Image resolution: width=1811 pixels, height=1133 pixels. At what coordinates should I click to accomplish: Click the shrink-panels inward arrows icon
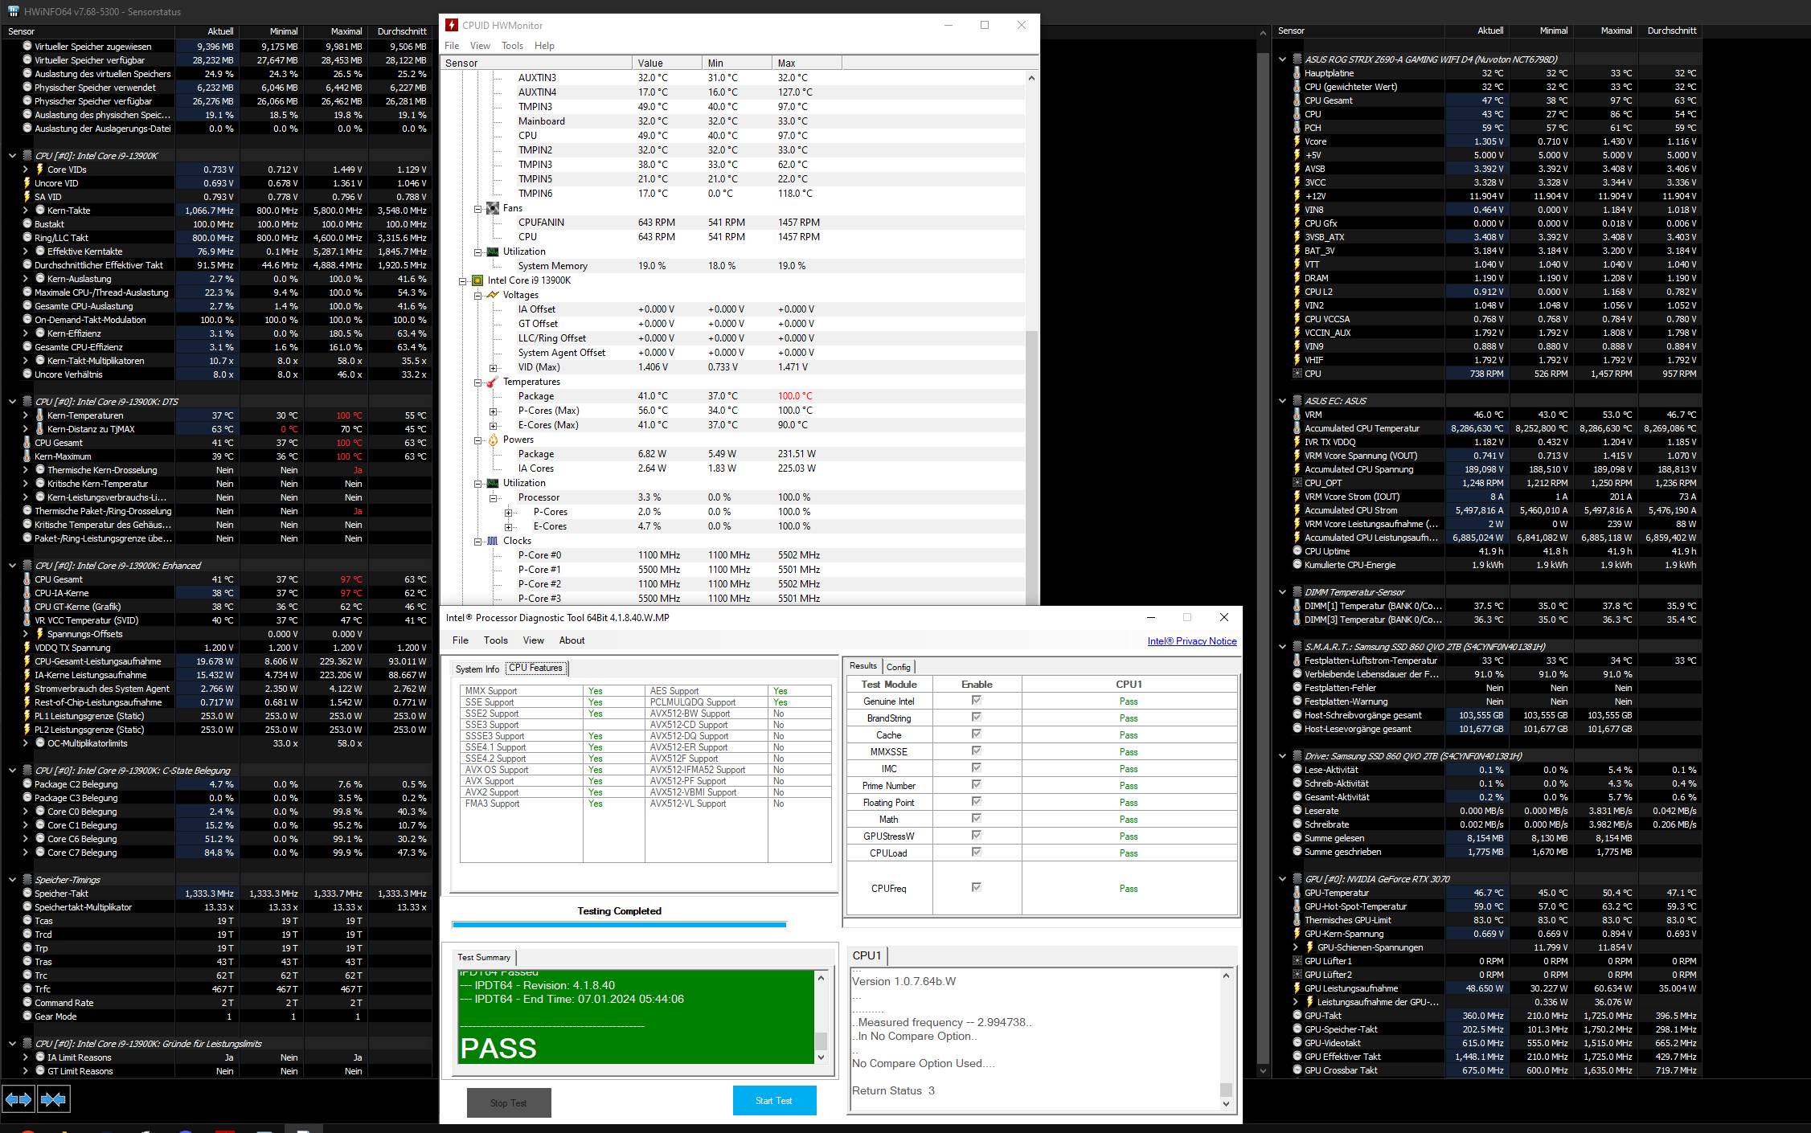coord(53,1098)
